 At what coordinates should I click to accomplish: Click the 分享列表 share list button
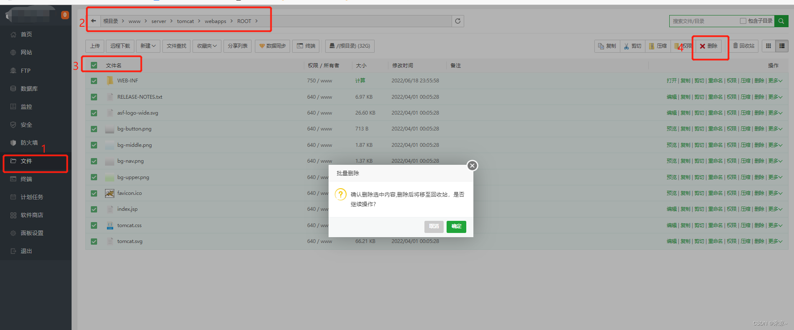coord(238,46)
